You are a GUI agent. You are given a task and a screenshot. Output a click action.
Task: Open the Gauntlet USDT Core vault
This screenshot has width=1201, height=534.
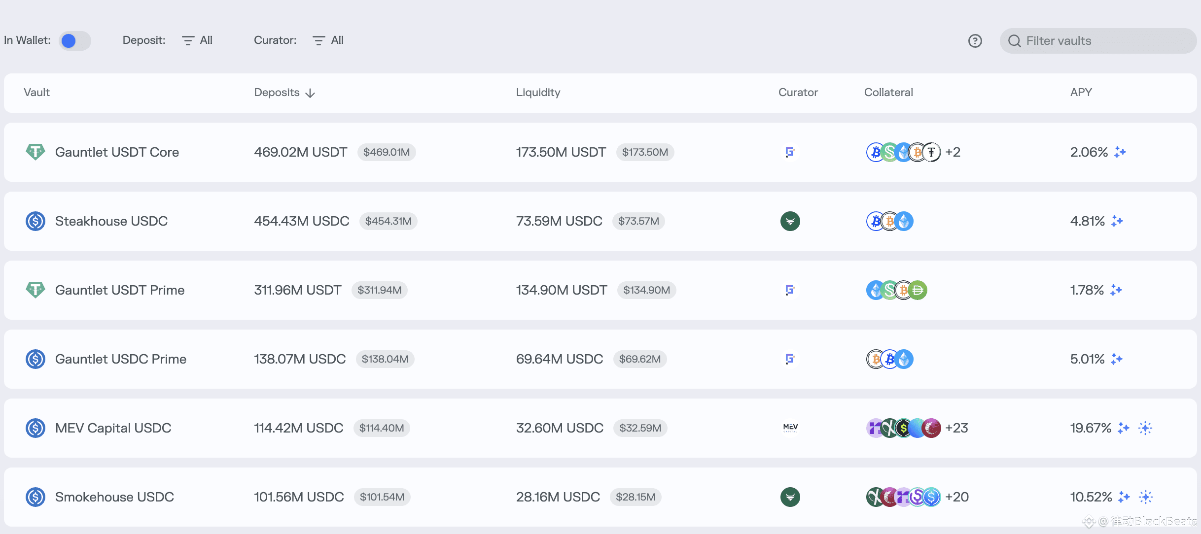tap(117, 152)
